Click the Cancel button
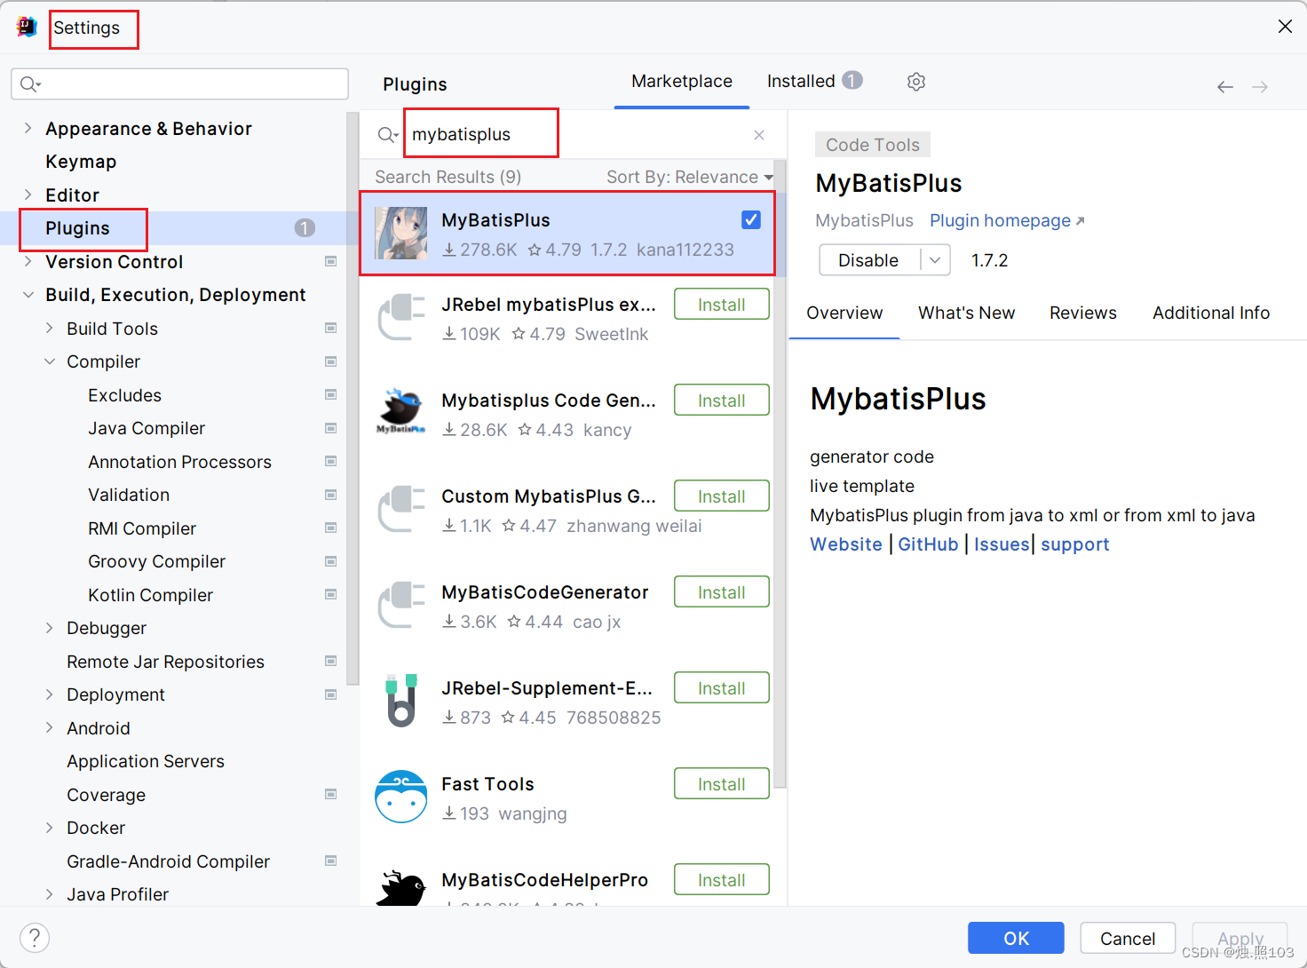Viewport: 1307px width, 968px height. [x=1128, y=938]
